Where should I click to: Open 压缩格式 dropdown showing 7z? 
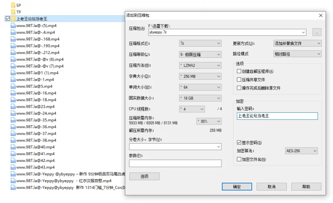point(200,43)
